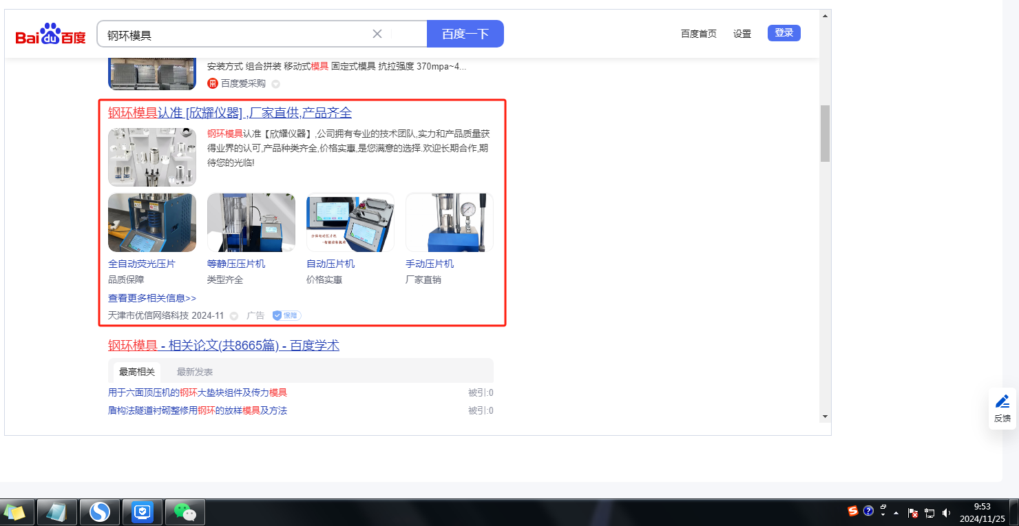Click the 登录 login button

click(784, 33)
